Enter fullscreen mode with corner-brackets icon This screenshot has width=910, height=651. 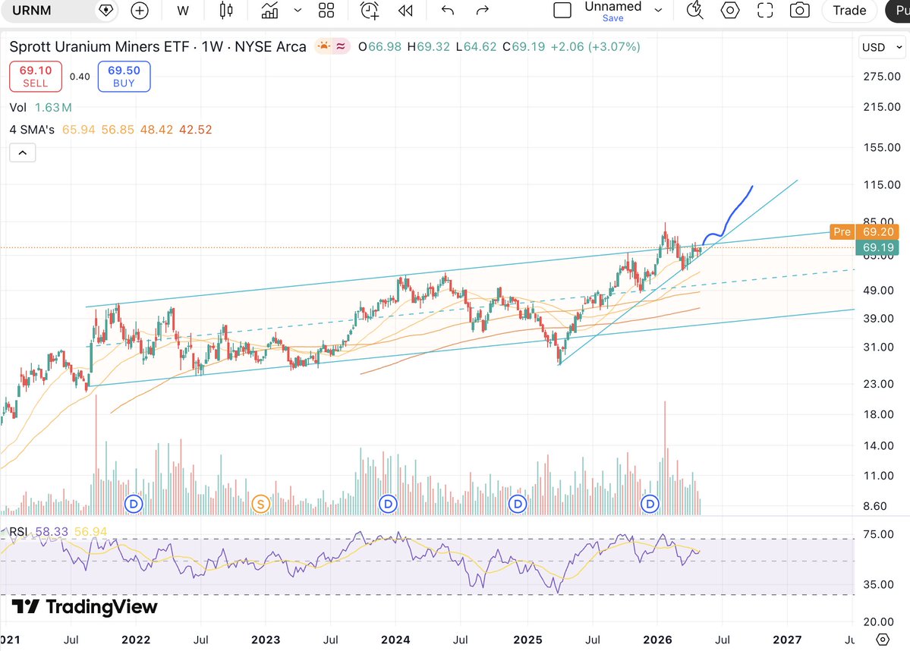pyautogui.click(x=766, y=11)
